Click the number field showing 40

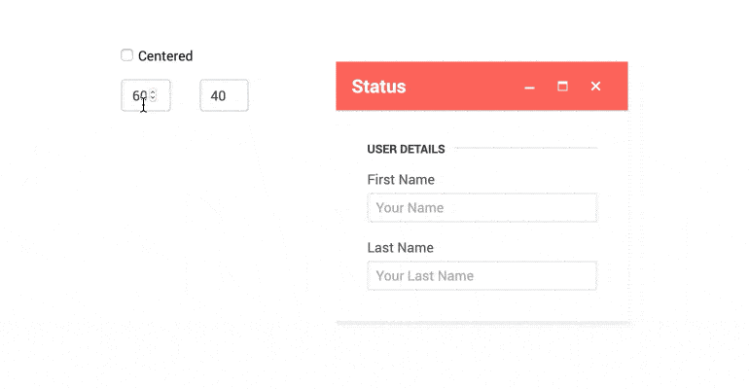point(224,95)
